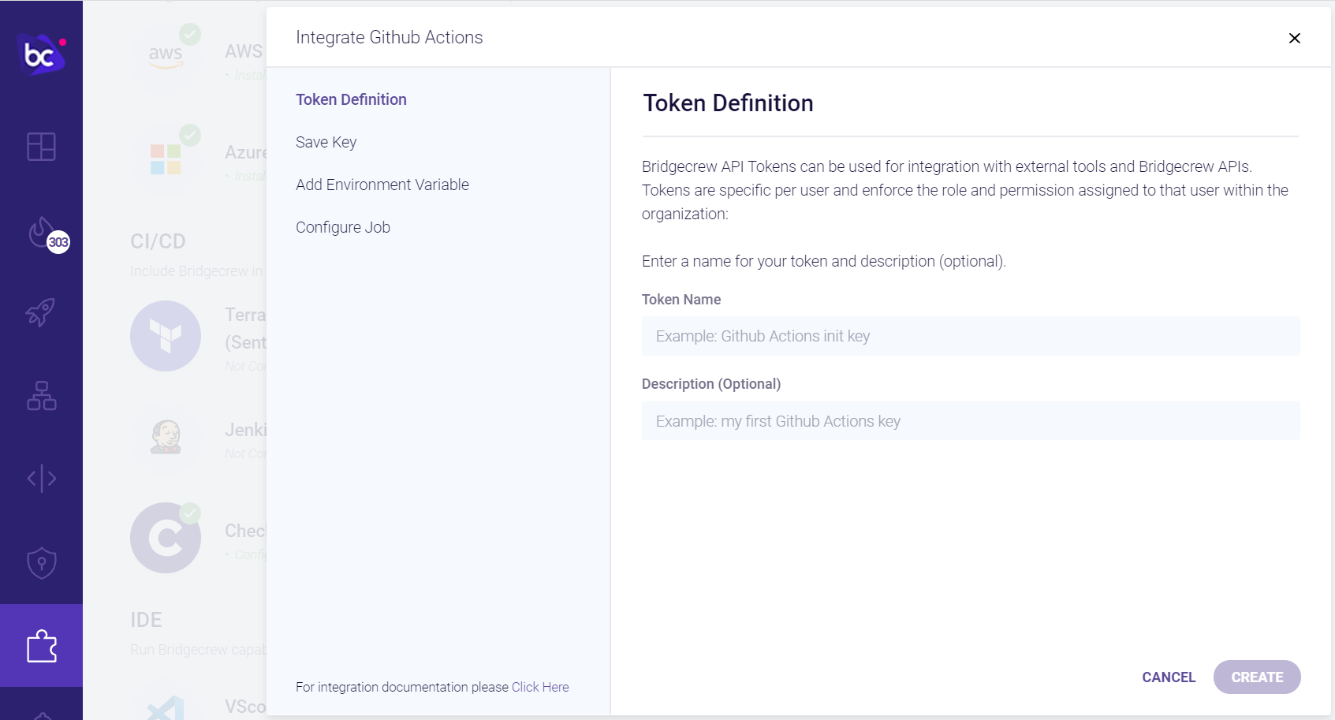
Task: Open the Click Here documentation link
Action: (540, 687)
